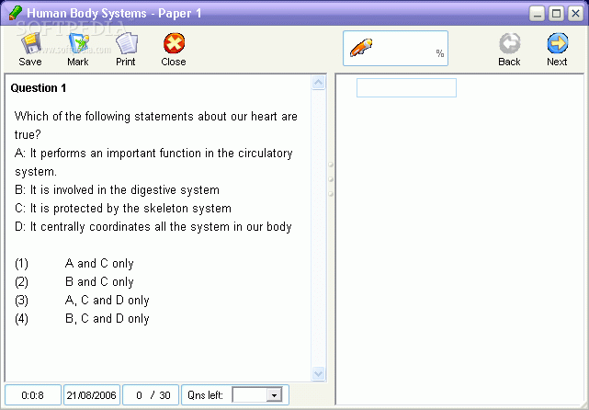This screenshot has height=410, width=589.
Task: Click the splitter handle between the panels
Action: pos(331,179)
